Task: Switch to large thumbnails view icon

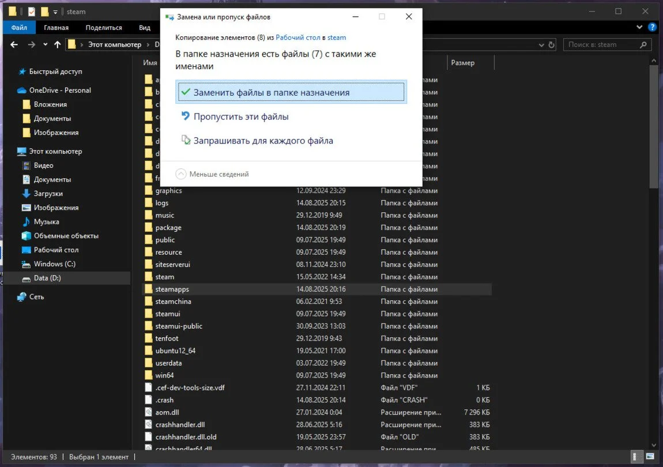Action: pyautogui.click(x=650, y=457)
